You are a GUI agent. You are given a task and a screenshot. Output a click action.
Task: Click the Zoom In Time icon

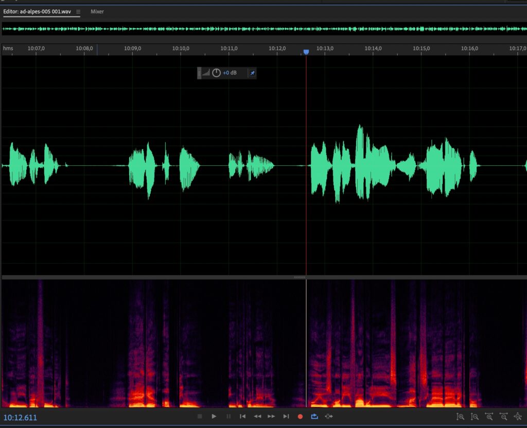point(489,416)
